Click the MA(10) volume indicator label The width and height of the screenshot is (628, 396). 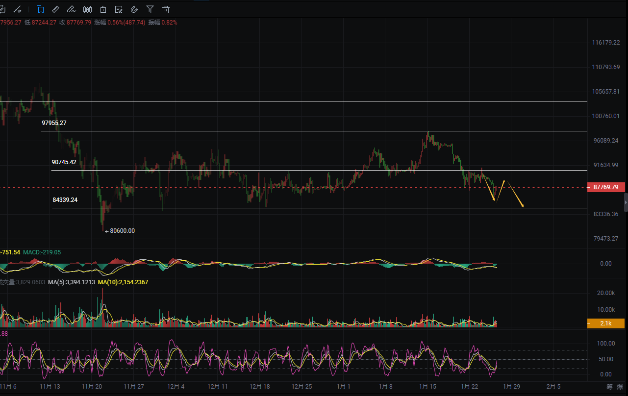(x=123, y=282)
